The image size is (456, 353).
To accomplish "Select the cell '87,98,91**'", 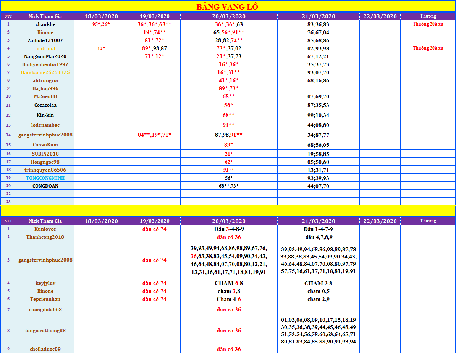I will coord(229,135).
